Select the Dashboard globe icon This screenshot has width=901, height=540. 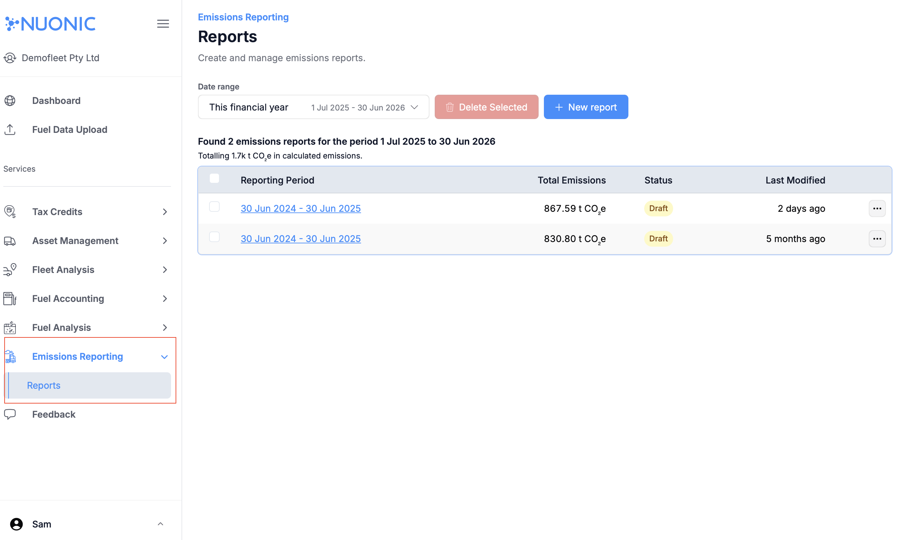[x=10, y=101]
